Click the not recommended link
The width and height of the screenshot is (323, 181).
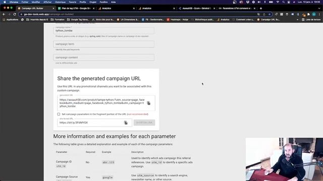tap(137, 114)
